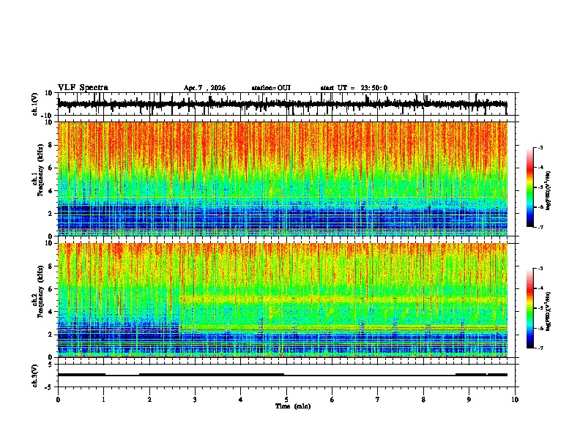Image resolution: width=580 pixels, height=448 pixels.
Task: Click tick label "10" on the time axis
Action: pos(515,400)
